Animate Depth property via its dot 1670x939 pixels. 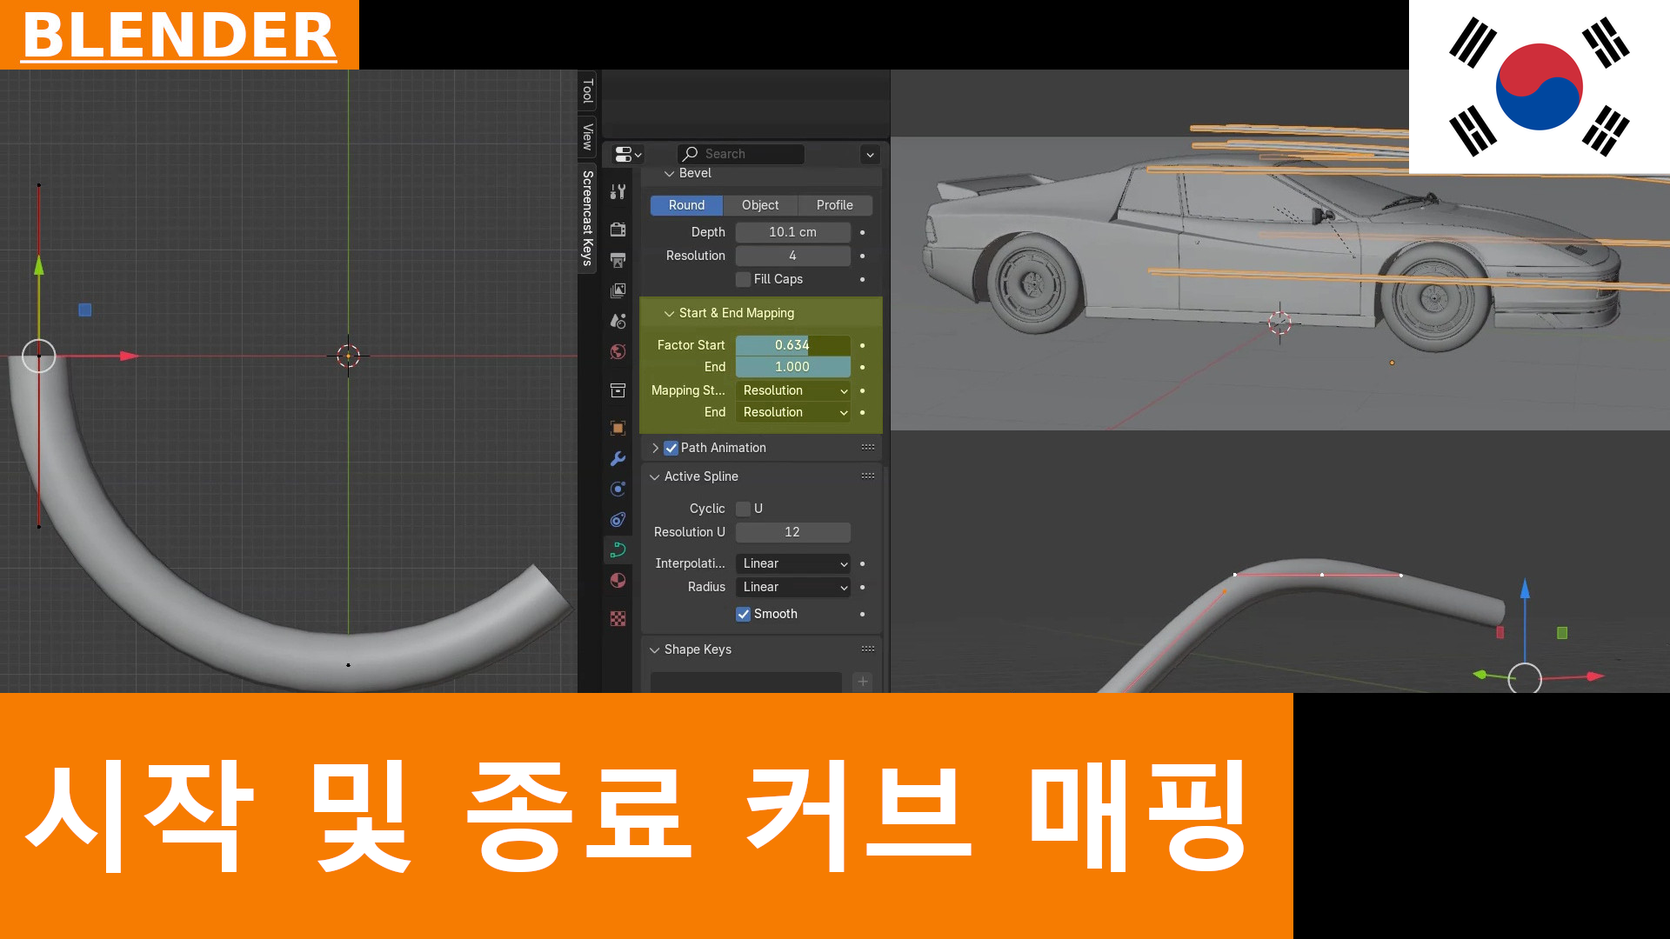click(863, 232)
